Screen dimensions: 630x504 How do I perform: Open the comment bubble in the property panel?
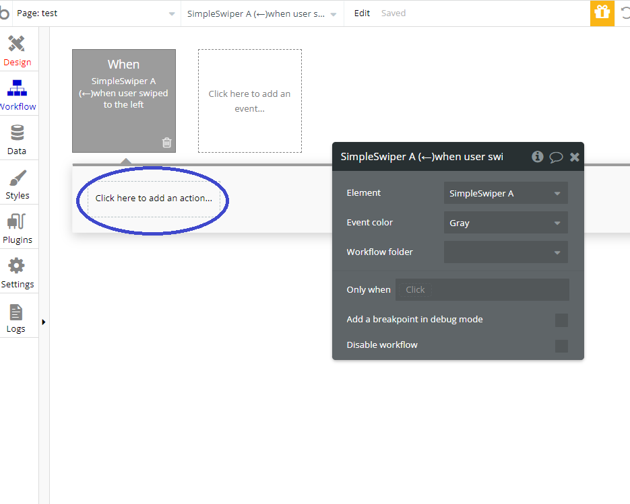click(556, 157)
